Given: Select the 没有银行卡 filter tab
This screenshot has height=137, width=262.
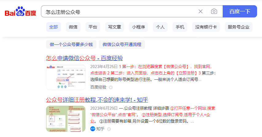Looking at the screenshot, I should pos(206,27).
